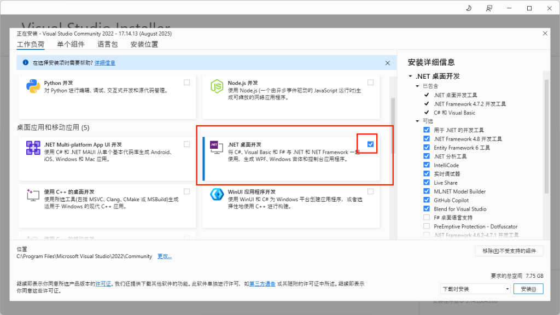
Task: Open the 语言包 tab
Action: [x=108, y=44]
